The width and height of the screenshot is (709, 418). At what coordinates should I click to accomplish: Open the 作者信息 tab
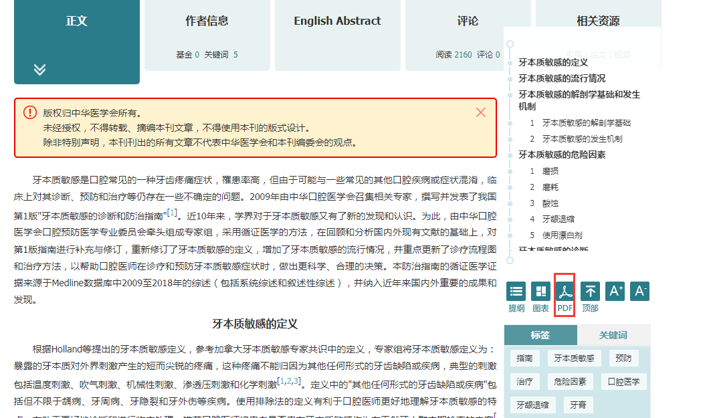[x=207, y=35]
